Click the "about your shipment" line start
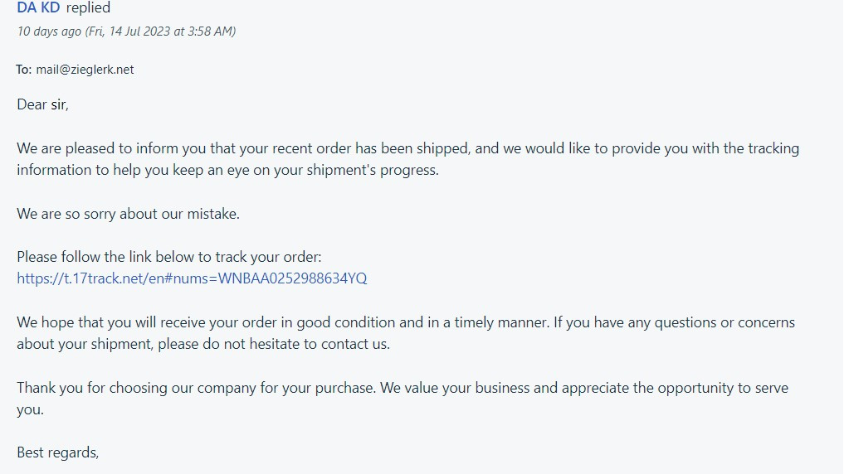This screenshot has height=474, width=844. [66, 344]
